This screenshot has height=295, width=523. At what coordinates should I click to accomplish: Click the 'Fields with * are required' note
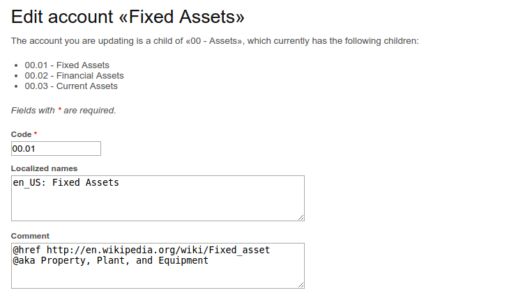coord(63,110)
